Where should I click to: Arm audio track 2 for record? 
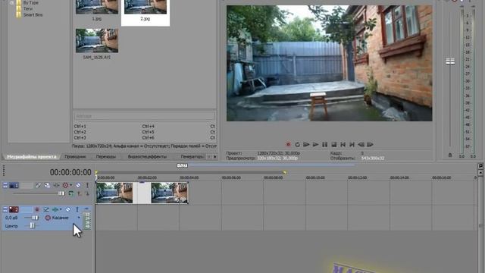pos(37,209)
